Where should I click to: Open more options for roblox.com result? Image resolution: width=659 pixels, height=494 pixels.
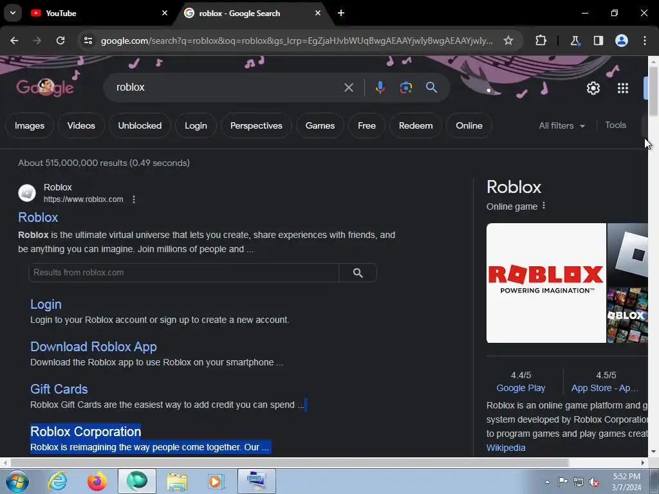pyautogui.click(x=134, y=199)
